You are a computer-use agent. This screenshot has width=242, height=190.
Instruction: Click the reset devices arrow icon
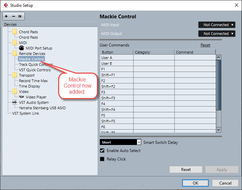pyautogui.click(x=20, y=16)
